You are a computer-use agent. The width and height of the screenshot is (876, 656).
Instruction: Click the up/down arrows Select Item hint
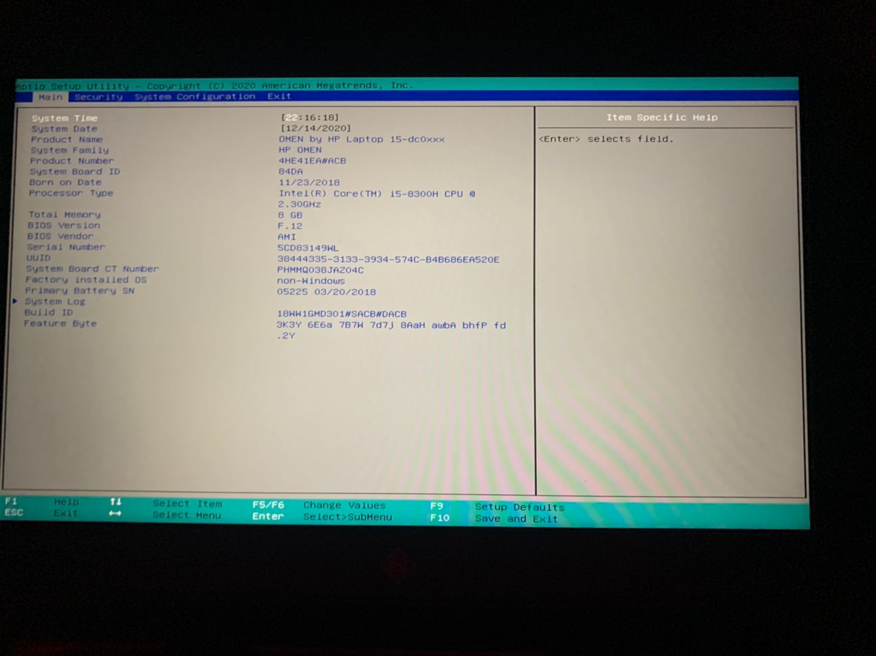(x=165, y=503)
